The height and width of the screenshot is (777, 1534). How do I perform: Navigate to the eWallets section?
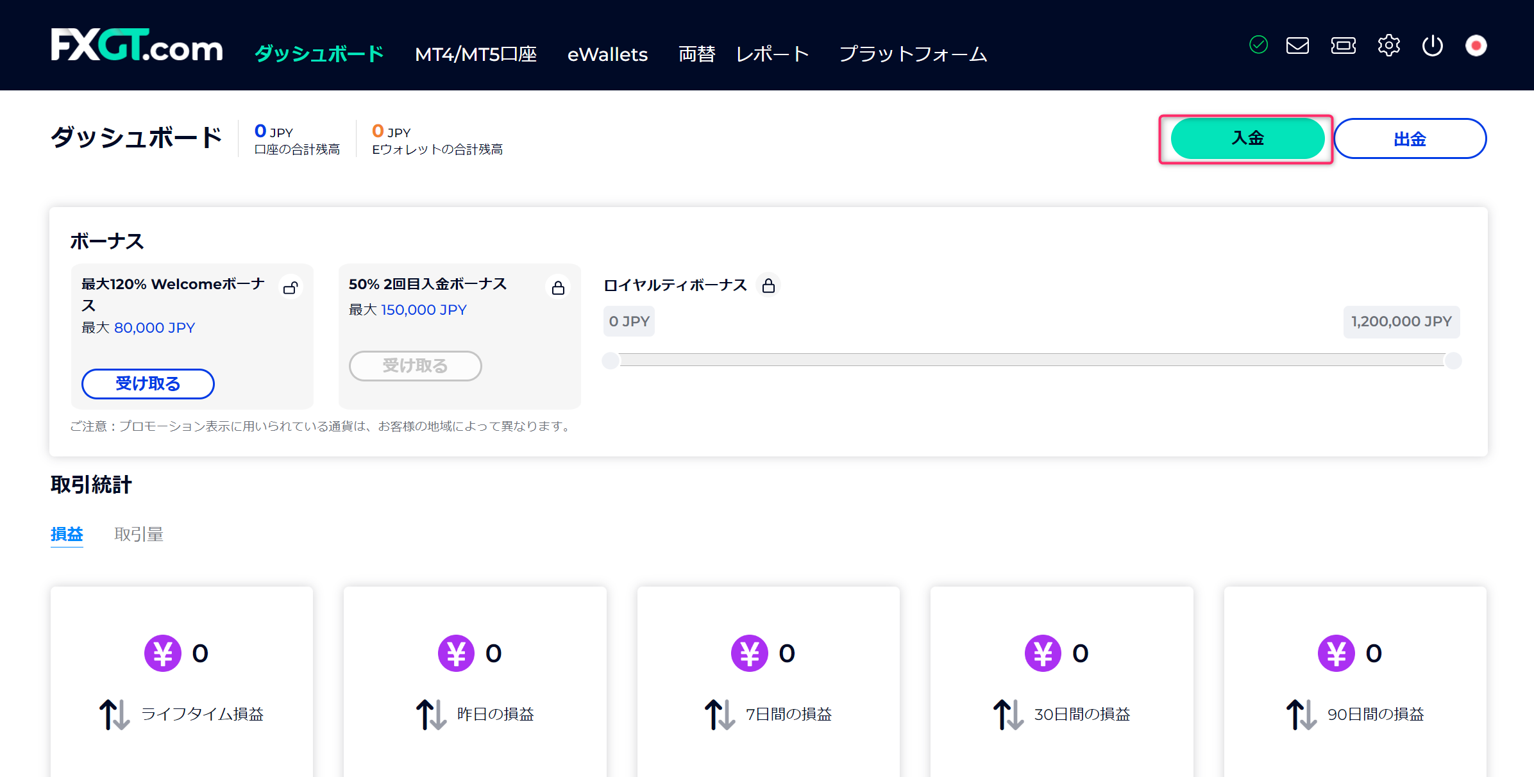pyautogui.click(x=607, y=54)
